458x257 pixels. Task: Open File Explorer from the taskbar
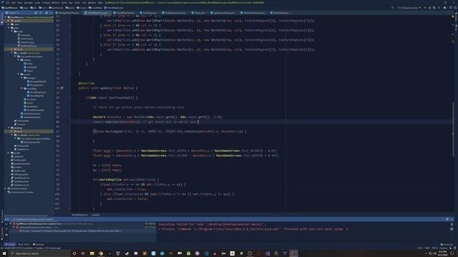(x=92, y=253)
